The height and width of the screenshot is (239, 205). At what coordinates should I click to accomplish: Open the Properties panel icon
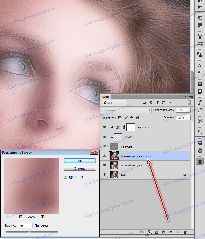[x=200, y=132]
